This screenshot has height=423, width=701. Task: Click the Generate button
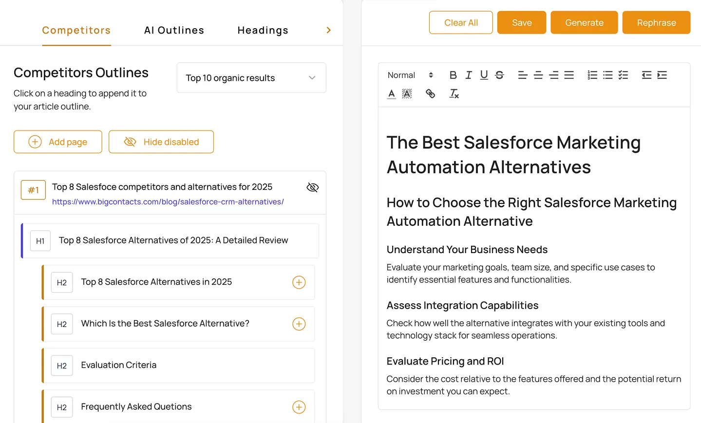click(584, 22)
